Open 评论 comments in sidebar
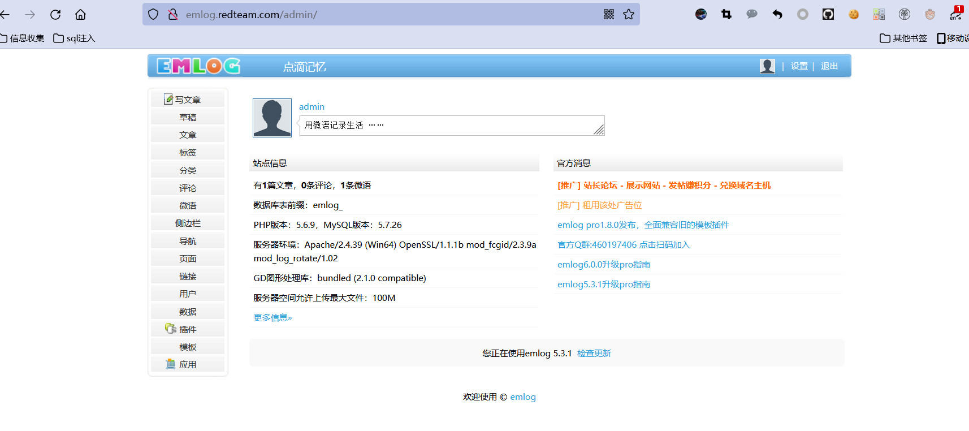 click(x=188, y=188)
